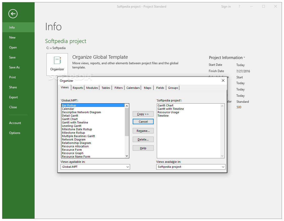
Task: Open the Modules tab
Action: (92, 88)
